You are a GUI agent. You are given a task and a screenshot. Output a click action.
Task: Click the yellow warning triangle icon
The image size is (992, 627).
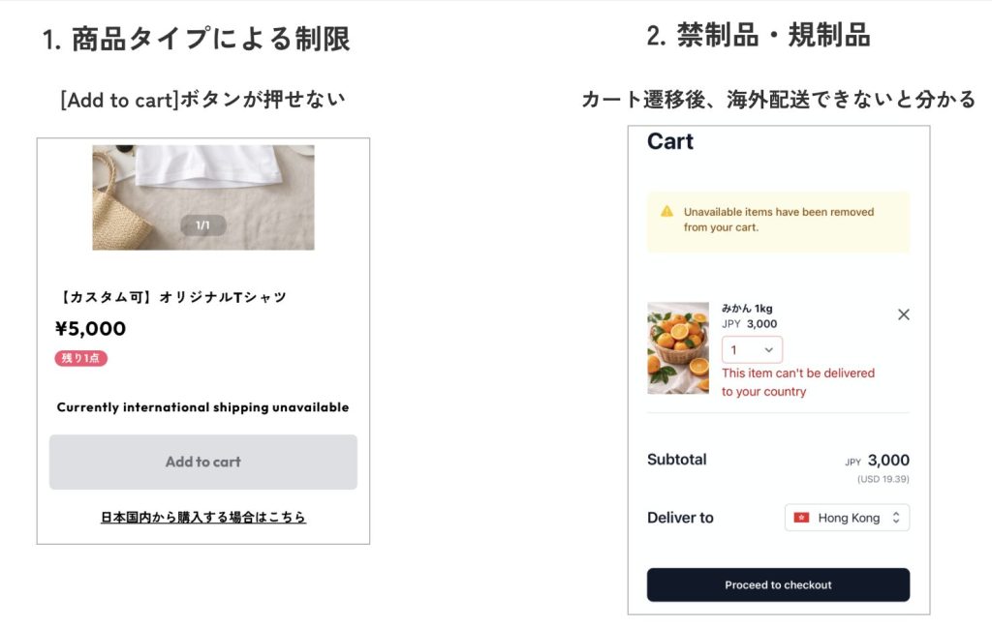(x=666, y=212)
